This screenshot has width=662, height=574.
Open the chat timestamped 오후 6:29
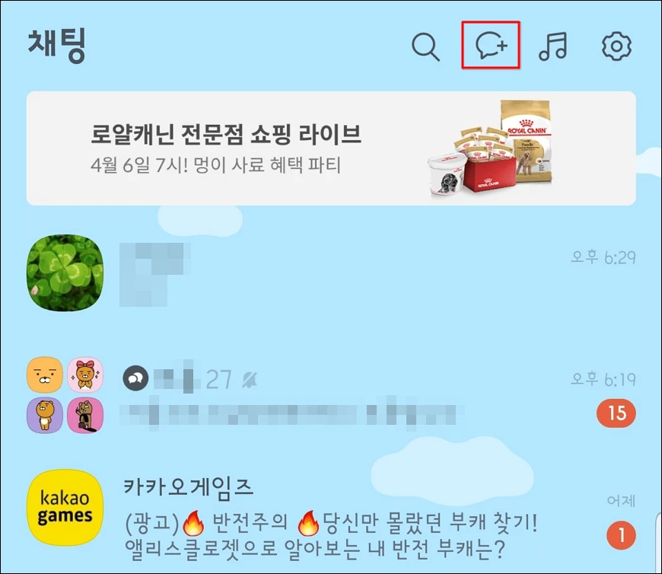(x=331, y=273)
